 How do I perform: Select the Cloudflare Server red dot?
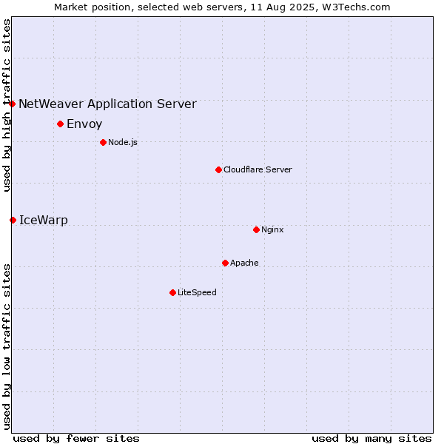point(218,170)
